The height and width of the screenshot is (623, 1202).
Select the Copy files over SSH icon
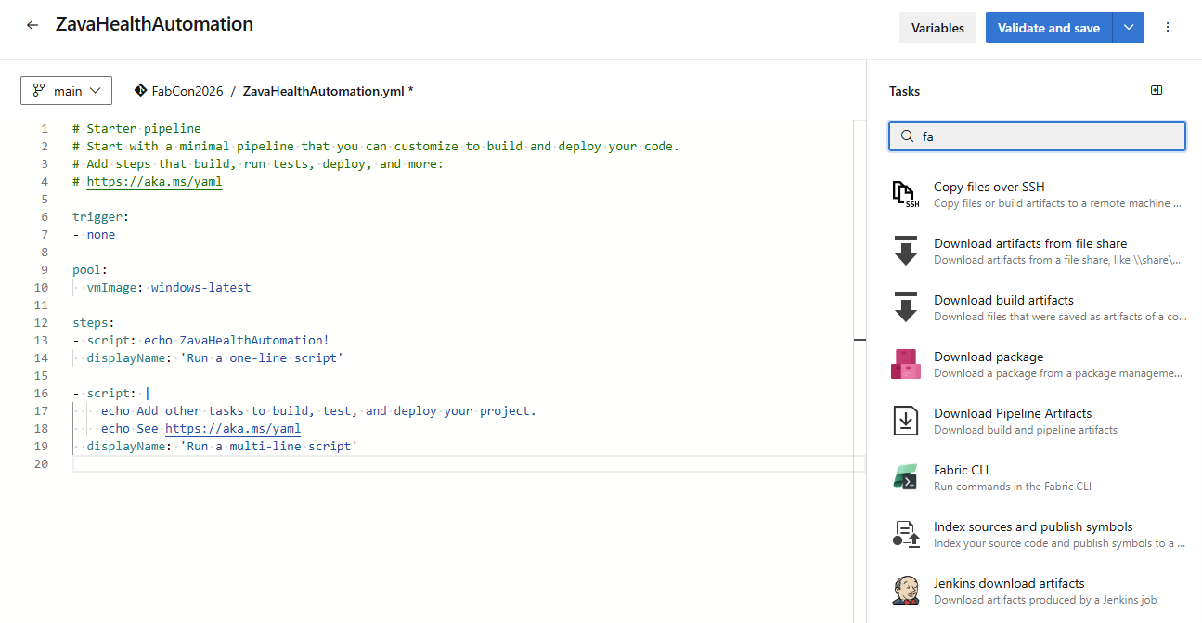click(905, 193)
